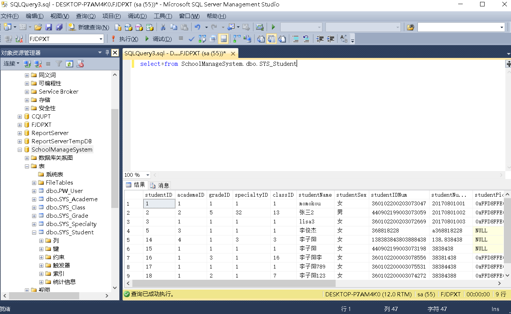The image size is (511, 314).
Task: Toggle Results to File output mode
Action: pos(282,39)
